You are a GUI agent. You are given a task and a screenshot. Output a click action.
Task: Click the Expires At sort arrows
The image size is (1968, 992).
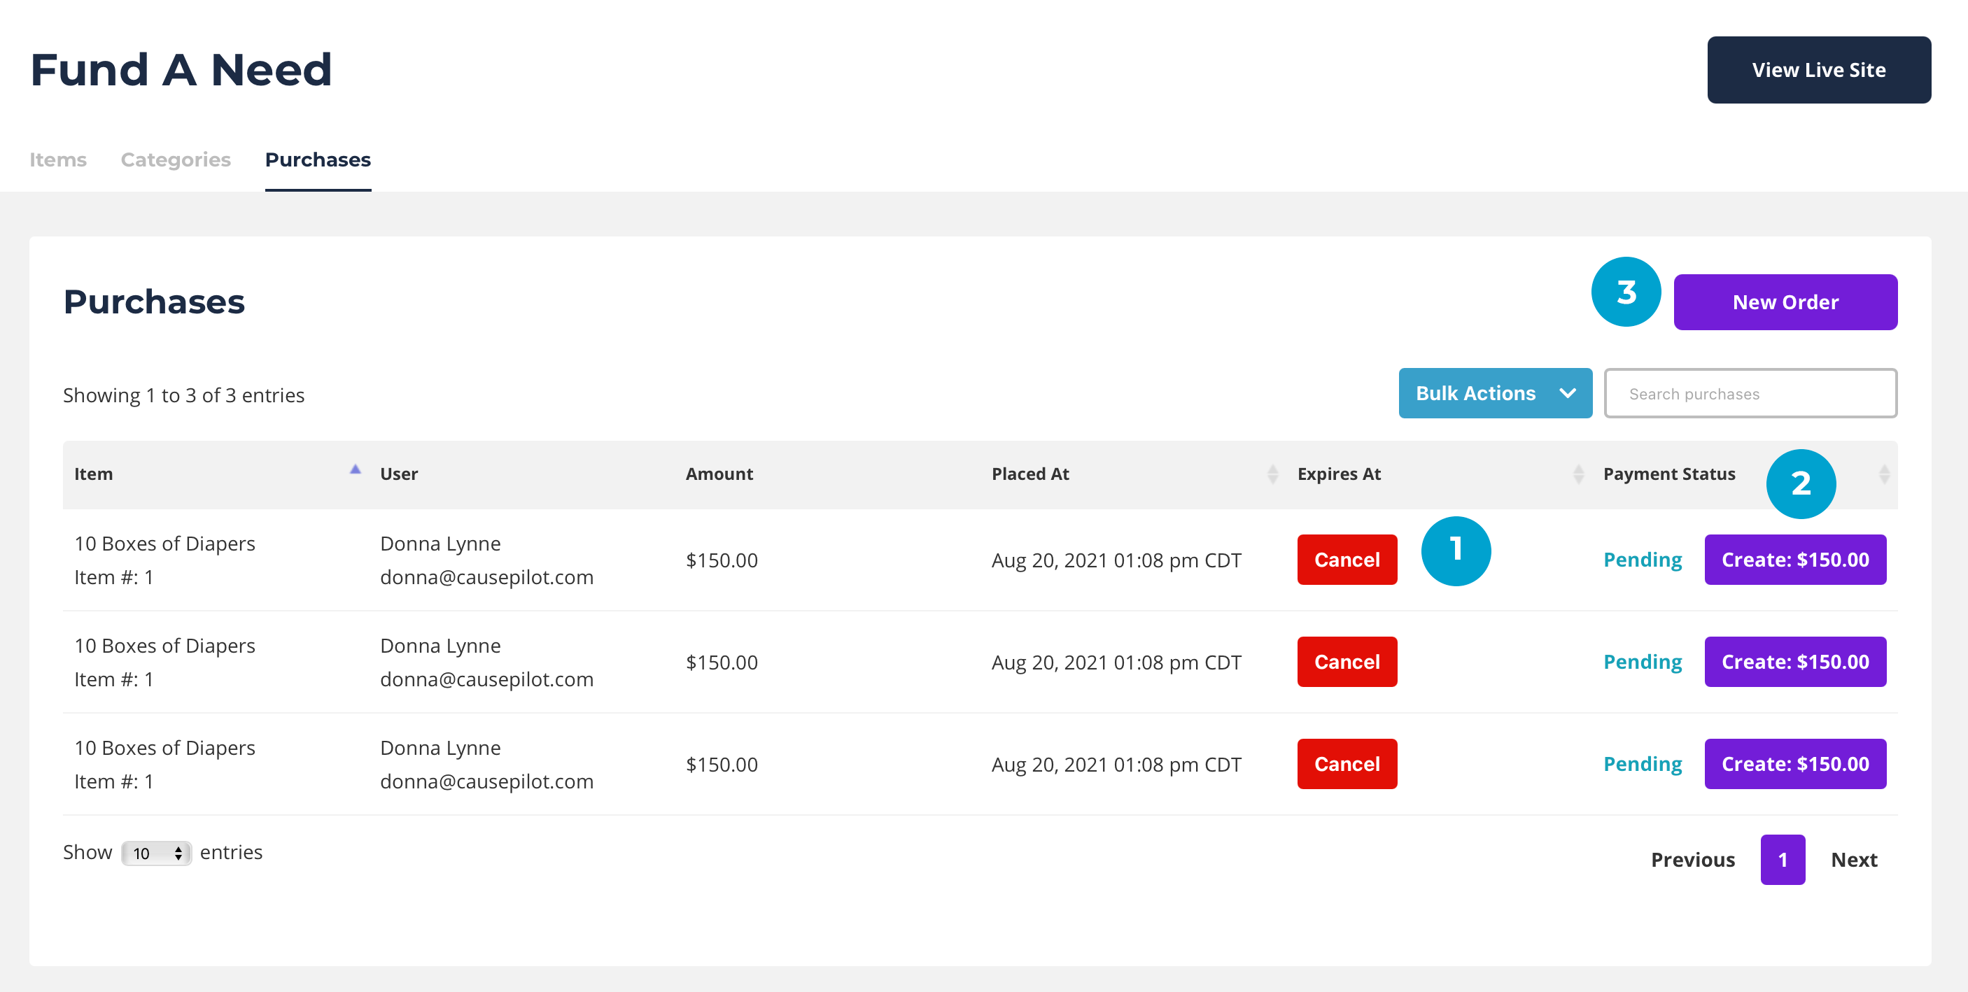[1578, 474]
